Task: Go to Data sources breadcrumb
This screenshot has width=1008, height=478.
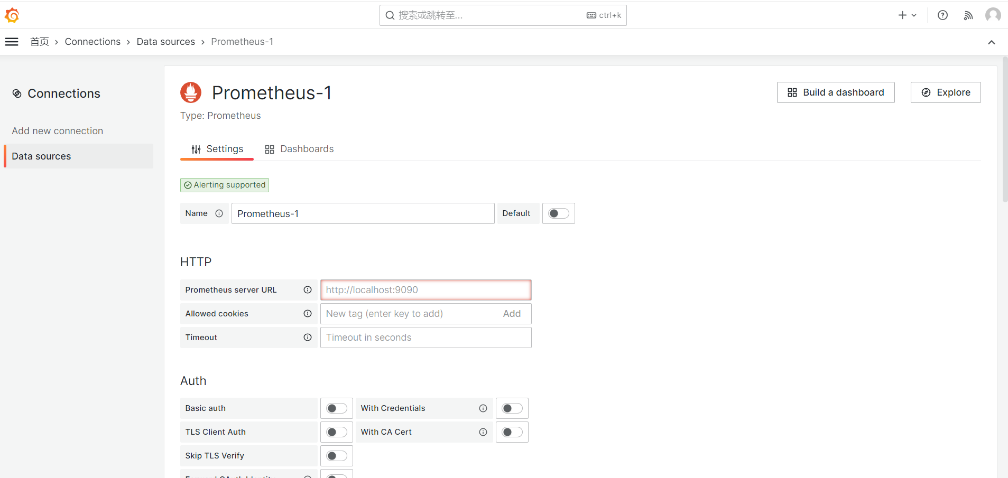Action: pyautogui.click(x=166, y=42)
